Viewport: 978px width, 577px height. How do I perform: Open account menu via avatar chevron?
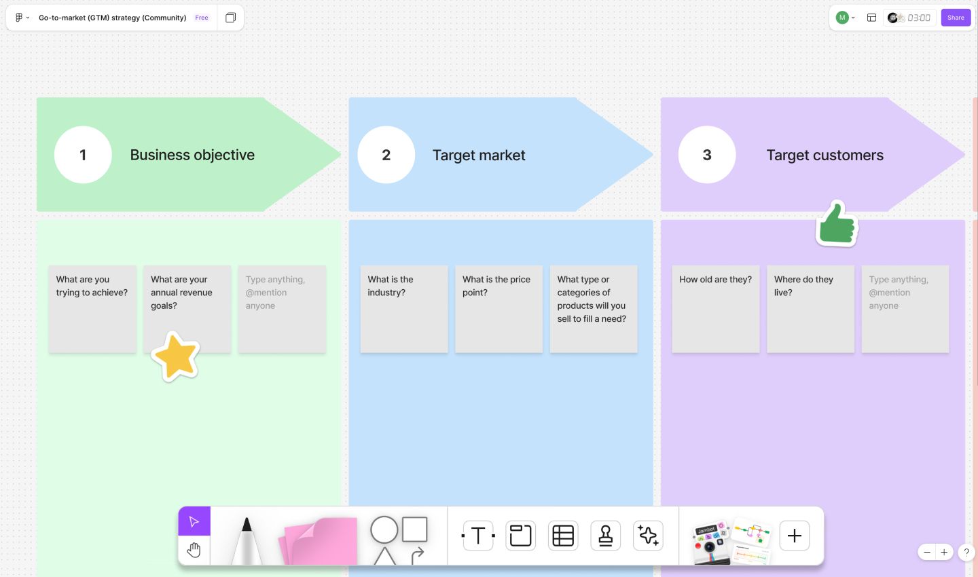[853, 18]
